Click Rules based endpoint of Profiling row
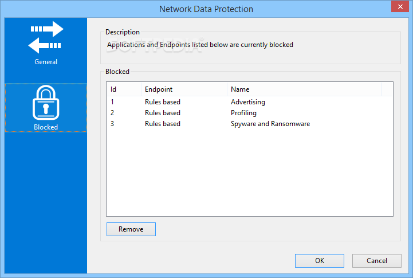 163,113
